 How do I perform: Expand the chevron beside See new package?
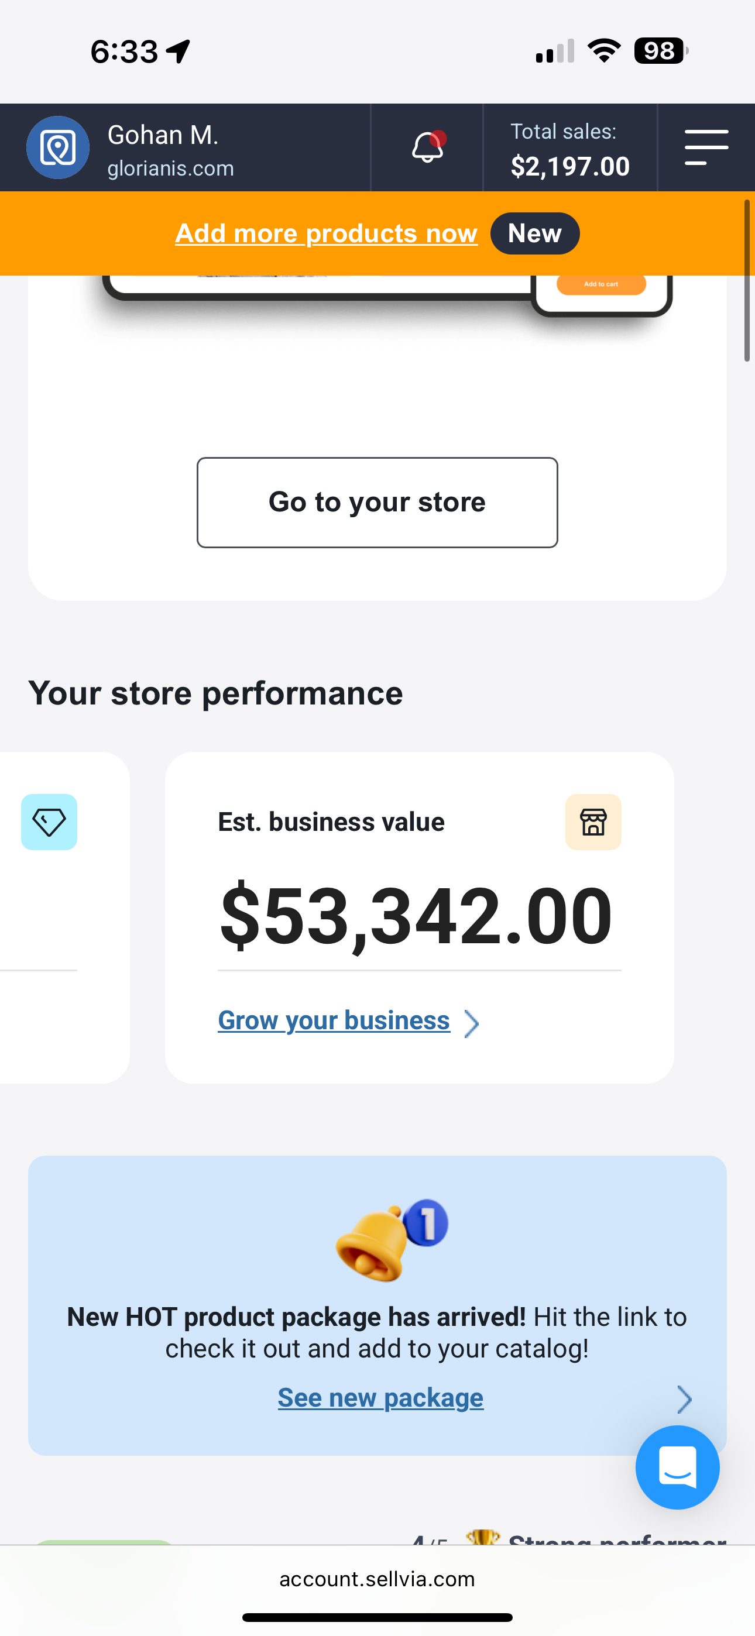tap(684, 1399)
